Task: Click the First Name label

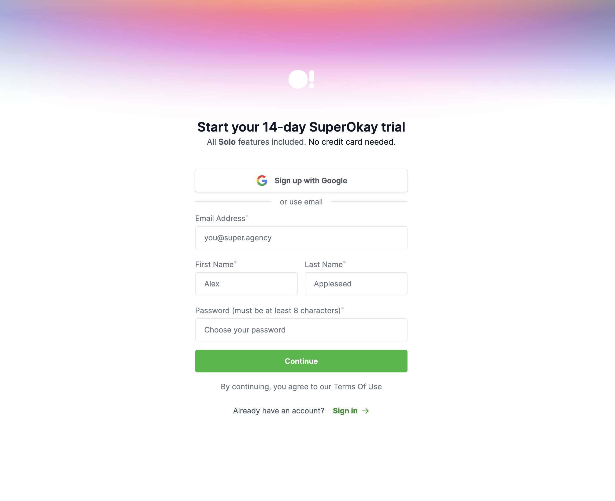Action: coord(214,265)
